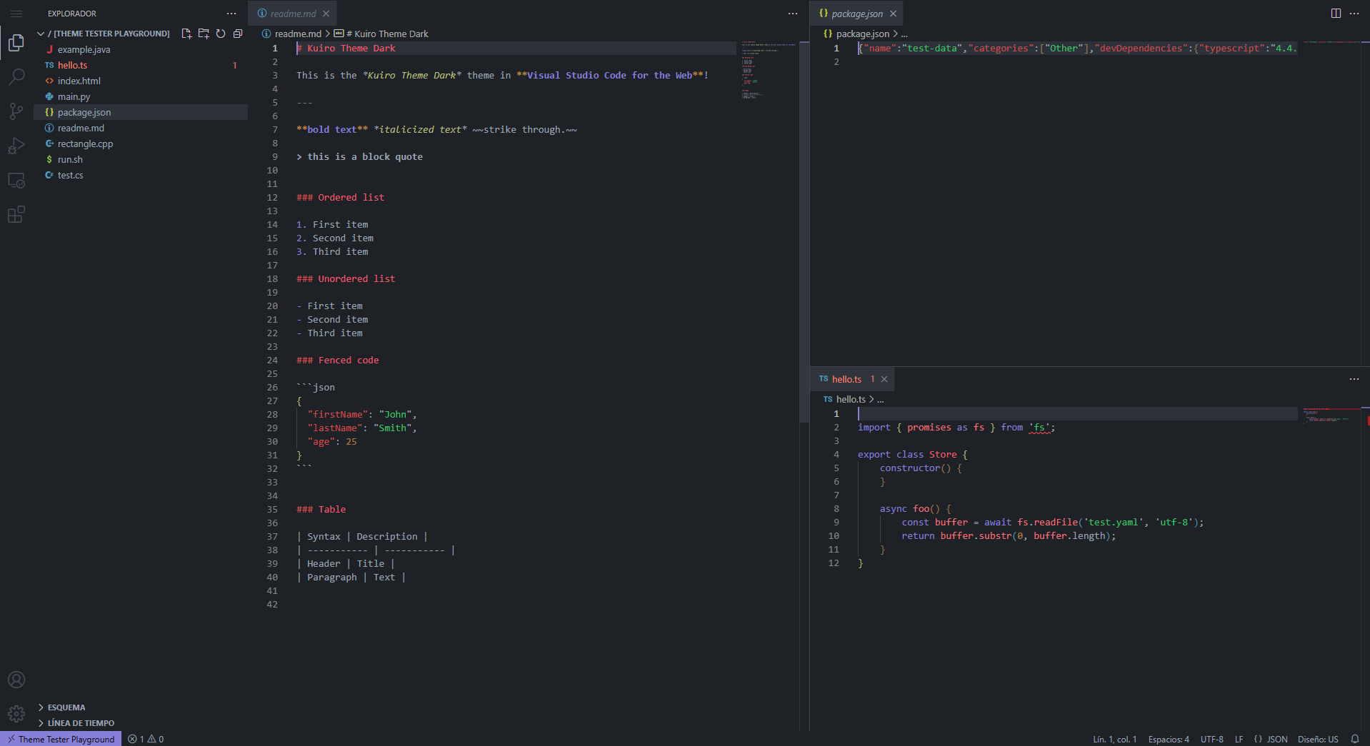This screenshot has height=746, width=1370.
Task: Select package.json in explorer
Action: [x=141, y=112]
